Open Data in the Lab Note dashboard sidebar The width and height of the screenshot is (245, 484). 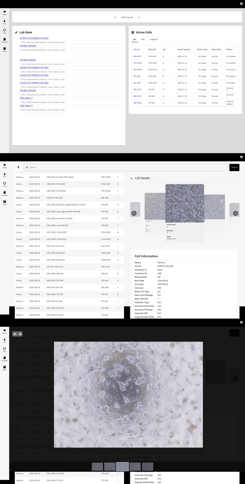click(4, 31)
